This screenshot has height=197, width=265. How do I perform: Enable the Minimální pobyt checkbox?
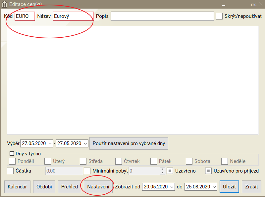[x=87, y=171]
